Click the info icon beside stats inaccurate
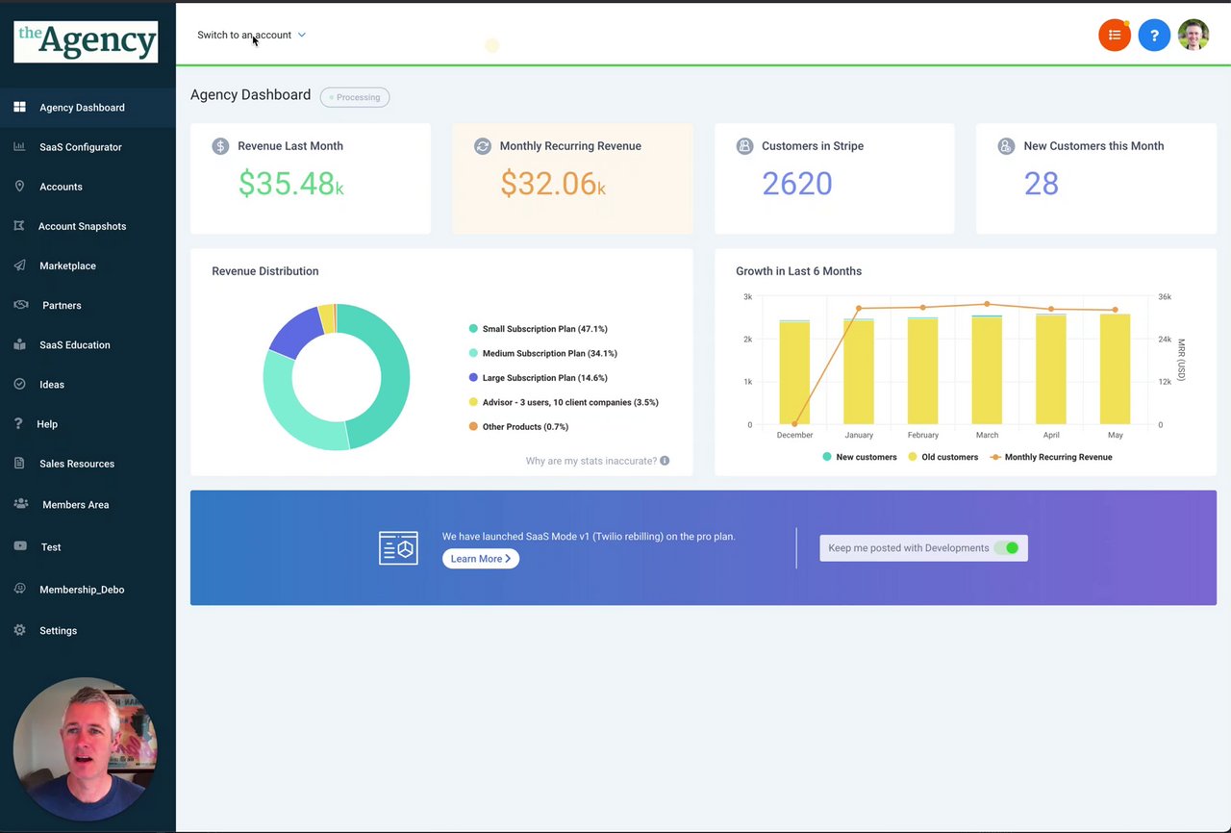The height and width of the screenshot is (833, 1231). tap(665, 461)
